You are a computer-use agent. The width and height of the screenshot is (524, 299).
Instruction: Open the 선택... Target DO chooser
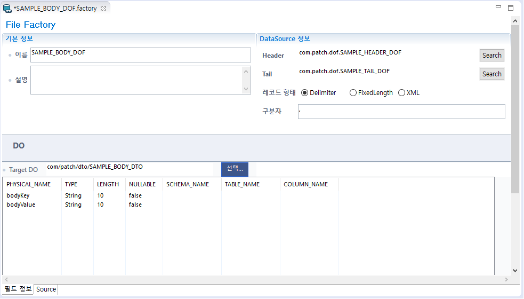coord(235,169)
